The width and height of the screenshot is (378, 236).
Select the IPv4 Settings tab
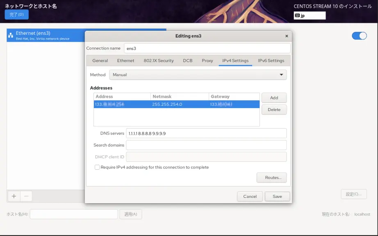(x=235, y=61)
